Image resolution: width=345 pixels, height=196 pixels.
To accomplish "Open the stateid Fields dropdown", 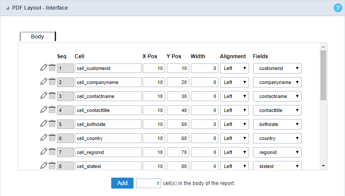I will pos(277,166).
